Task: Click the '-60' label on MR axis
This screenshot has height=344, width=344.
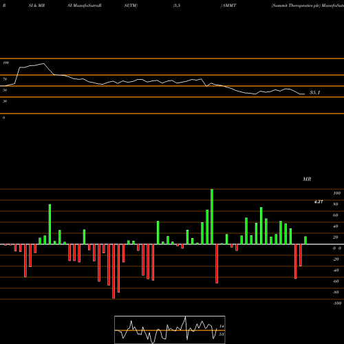Action: [336, 281]
